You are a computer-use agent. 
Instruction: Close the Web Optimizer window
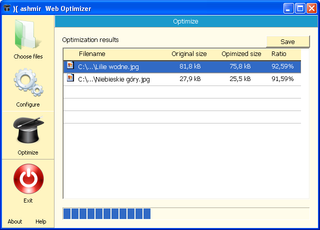coord(312,8)
